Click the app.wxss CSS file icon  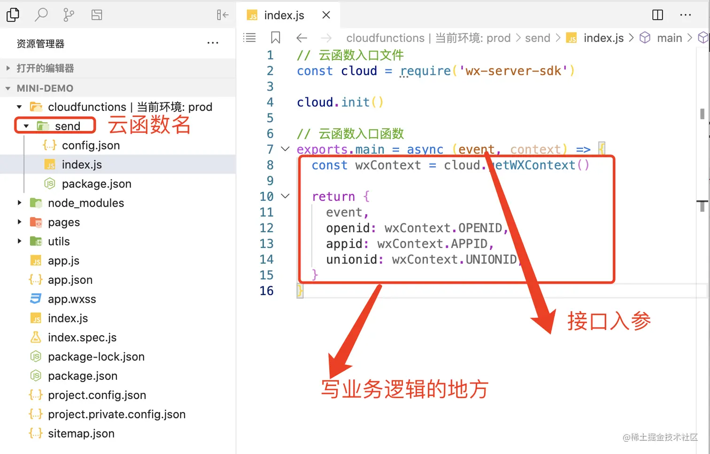pos(36,298)
